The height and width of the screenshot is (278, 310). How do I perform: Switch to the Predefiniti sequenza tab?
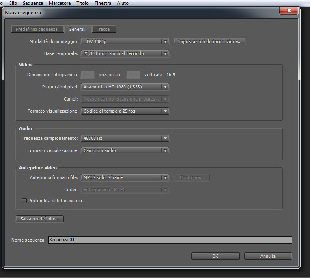pyautogui.click(x=37, y=29)
